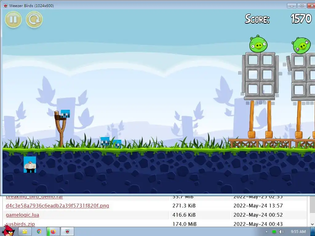Viewport: 315px width, 236px height.
Task: Open Google Chrome from the taskbar
Action: pos(39,232)
